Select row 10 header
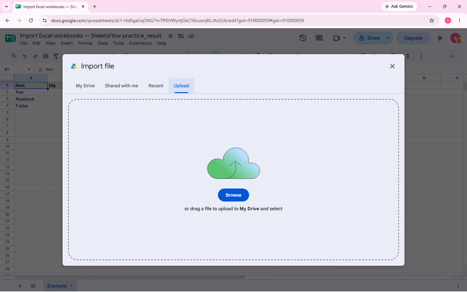Screen dimensions: 467x292 (7, 146)
